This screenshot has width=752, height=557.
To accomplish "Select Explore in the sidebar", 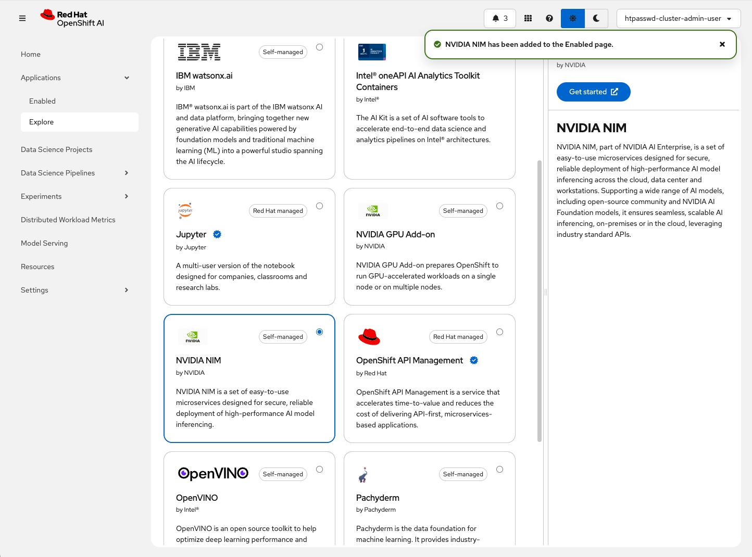I will (x=80, y=122).
